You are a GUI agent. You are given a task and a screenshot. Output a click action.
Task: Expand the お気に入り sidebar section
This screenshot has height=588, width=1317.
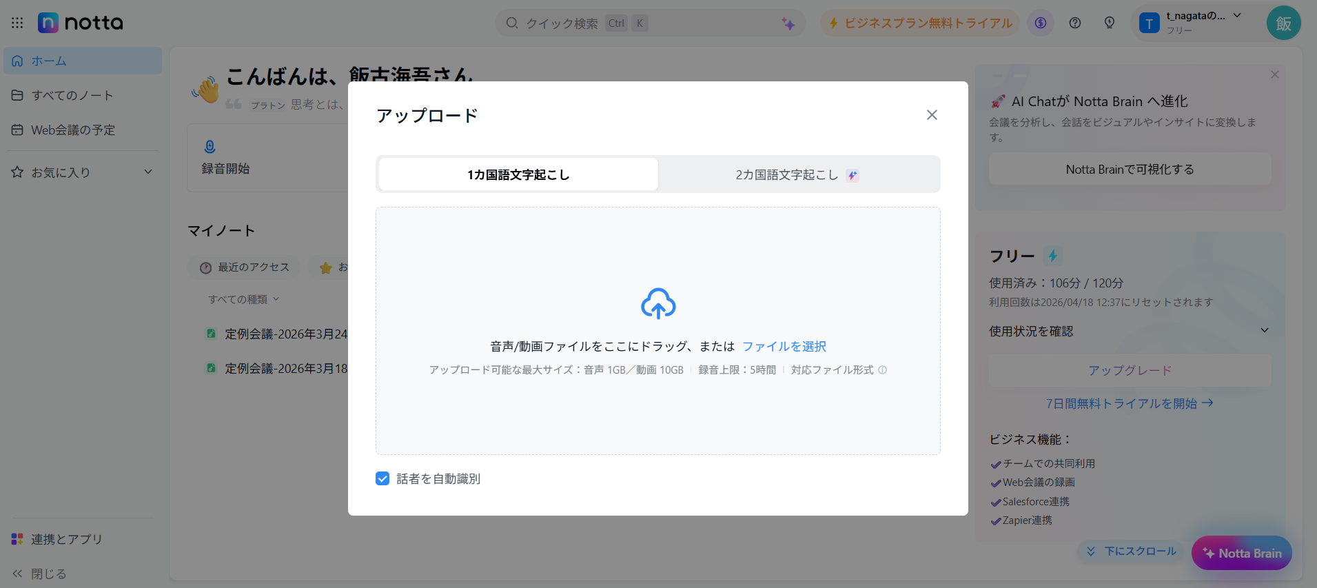pos(147,172)
